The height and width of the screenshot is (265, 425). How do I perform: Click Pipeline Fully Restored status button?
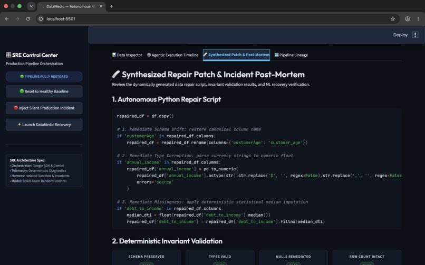pyautogui.click(x=44, y=77)
